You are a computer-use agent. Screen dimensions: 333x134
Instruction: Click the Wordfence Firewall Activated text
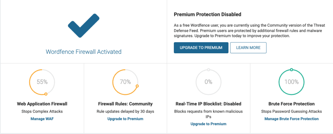tap(84, 52)
